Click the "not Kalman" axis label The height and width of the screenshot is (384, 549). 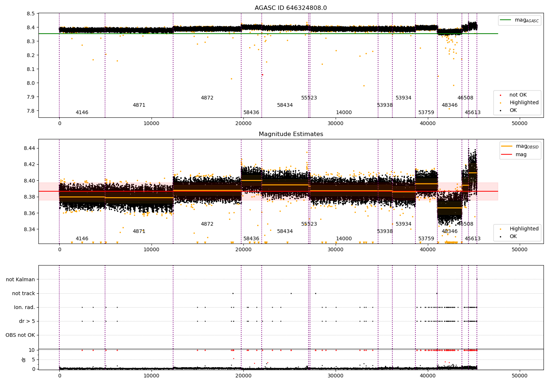tap(20, 280)
